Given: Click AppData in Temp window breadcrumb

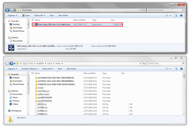Looking at the screenshot, I should [x=40, y=63].
